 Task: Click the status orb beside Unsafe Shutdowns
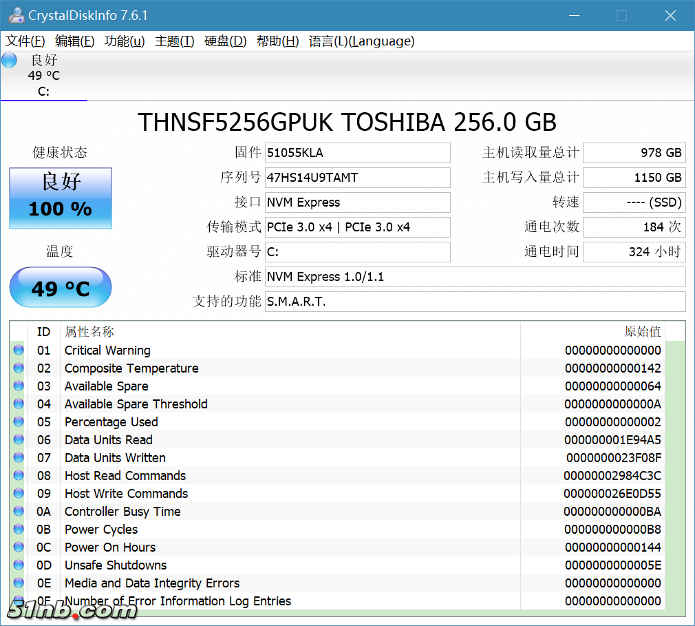click(x=19, y=565)
